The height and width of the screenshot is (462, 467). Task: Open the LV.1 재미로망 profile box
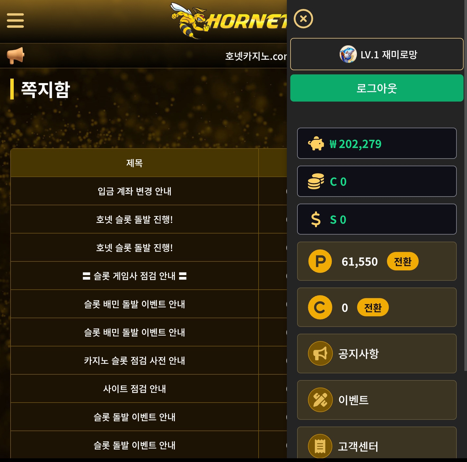377,54
